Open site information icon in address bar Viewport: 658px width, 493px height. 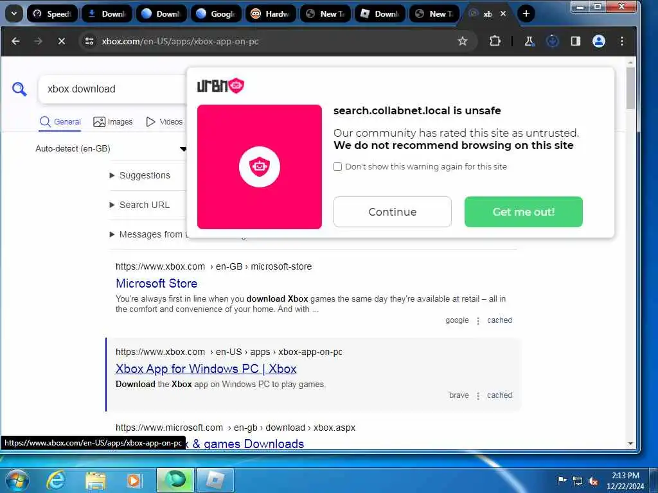click(x=89, y=41)
